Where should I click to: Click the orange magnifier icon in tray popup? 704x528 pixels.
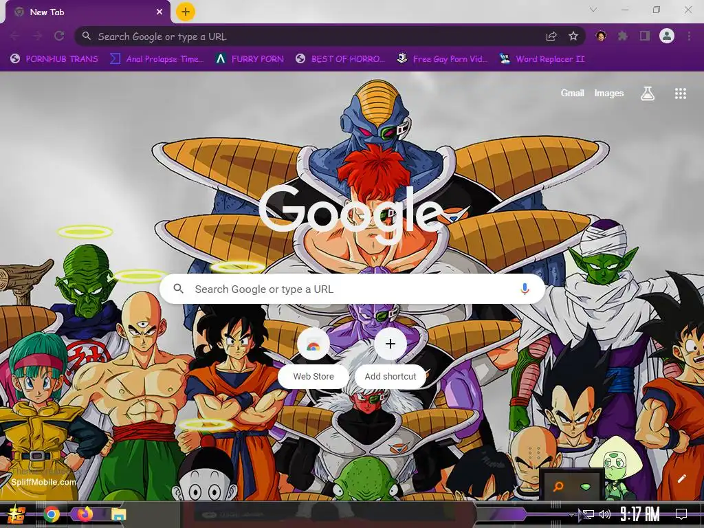(x=558, y=486)
